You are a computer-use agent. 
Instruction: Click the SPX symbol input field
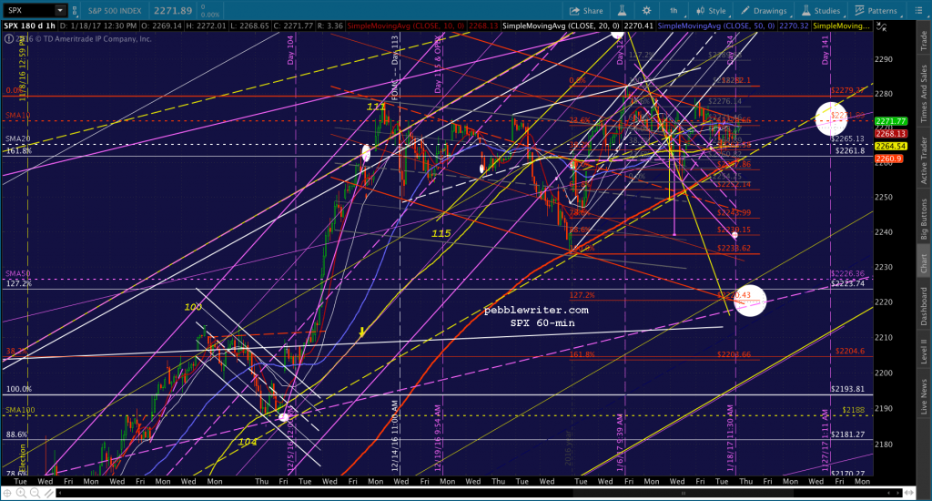tap(30, 10)
